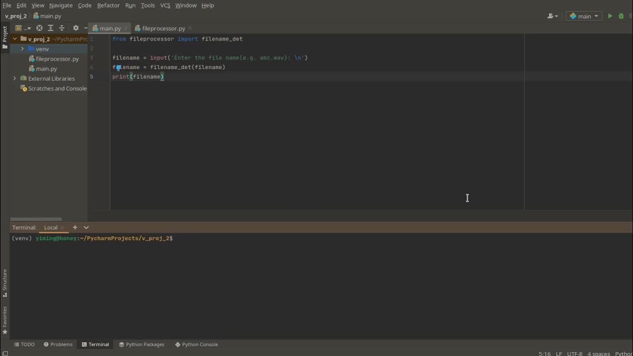Open the Python Packages tool window
This screenshot has width=633, height=356.
pos(141,345)
